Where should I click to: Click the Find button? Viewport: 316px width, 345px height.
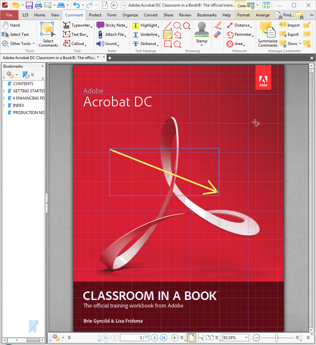coord(284,15)
